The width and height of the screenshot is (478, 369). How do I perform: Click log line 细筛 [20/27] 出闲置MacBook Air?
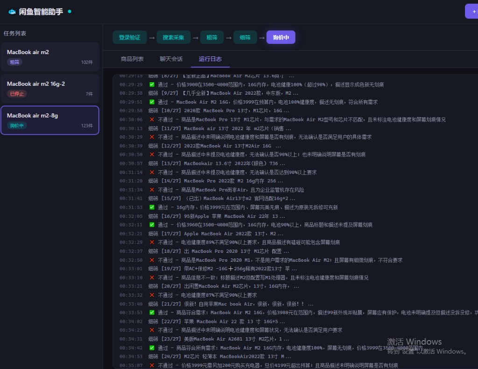click(224, 286)
